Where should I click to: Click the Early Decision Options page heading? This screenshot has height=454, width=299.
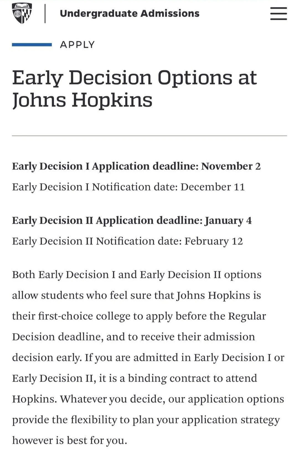135,88
